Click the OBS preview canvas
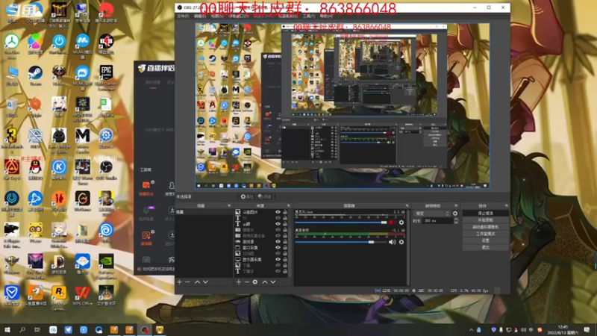The width and height of the screenshot is (597, 336). coord(343,106)
